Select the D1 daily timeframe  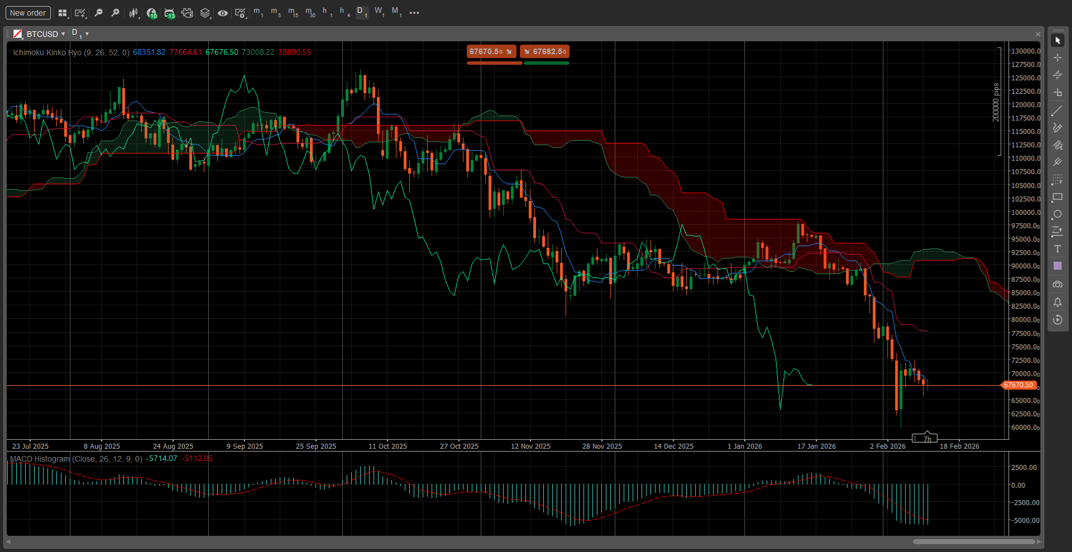point(362,12)
